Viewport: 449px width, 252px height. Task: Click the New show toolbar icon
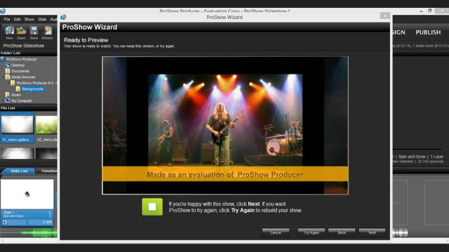(9, 32)
